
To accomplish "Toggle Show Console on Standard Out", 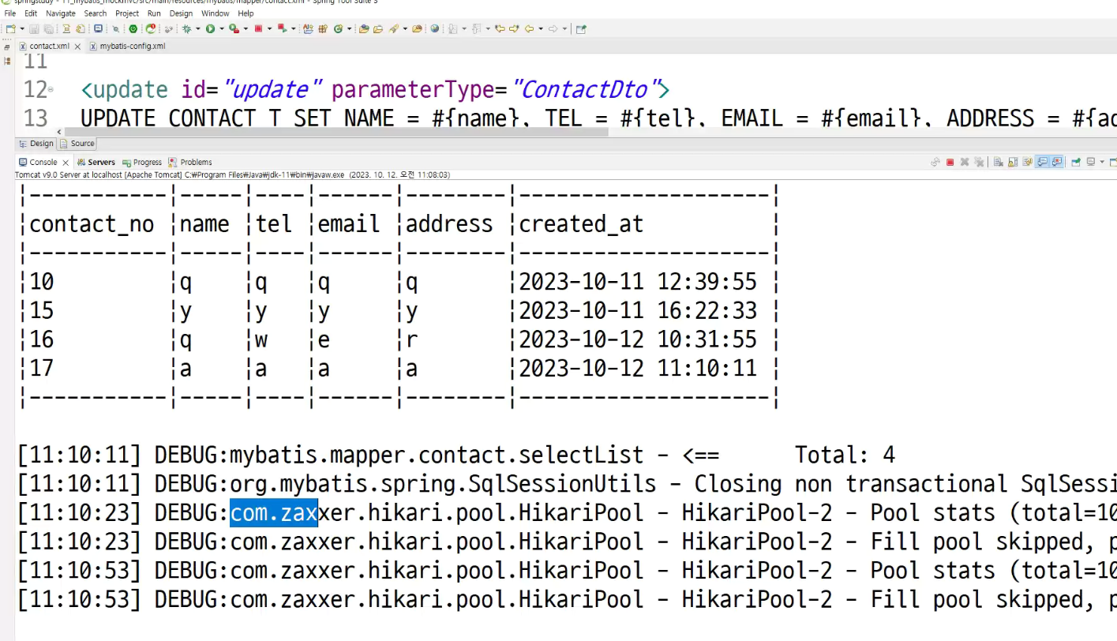I will pyautogui.click(x=1042, y=162).
